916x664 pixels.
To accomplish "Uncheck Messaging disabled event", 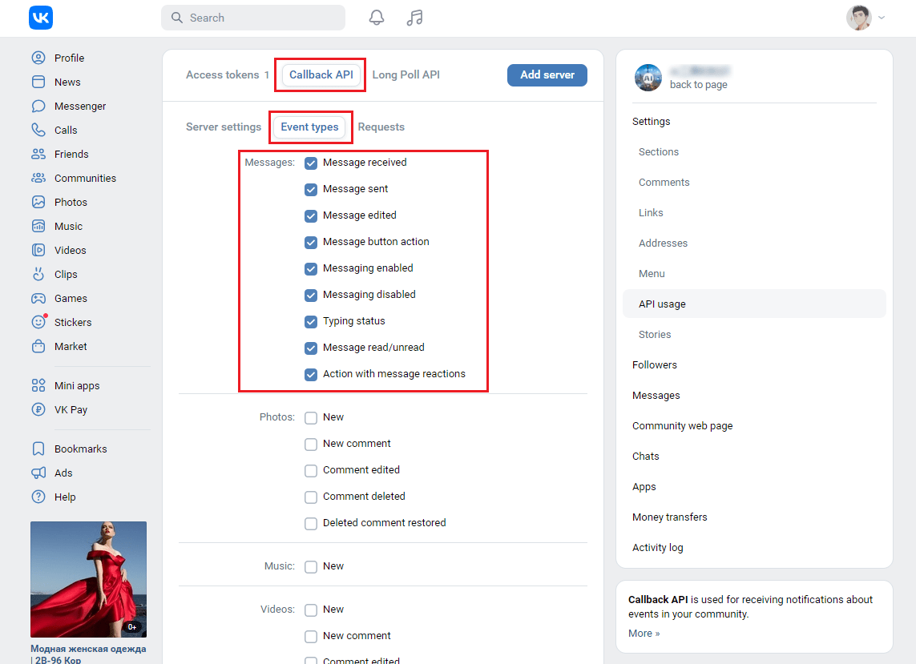I will point(311,295).
